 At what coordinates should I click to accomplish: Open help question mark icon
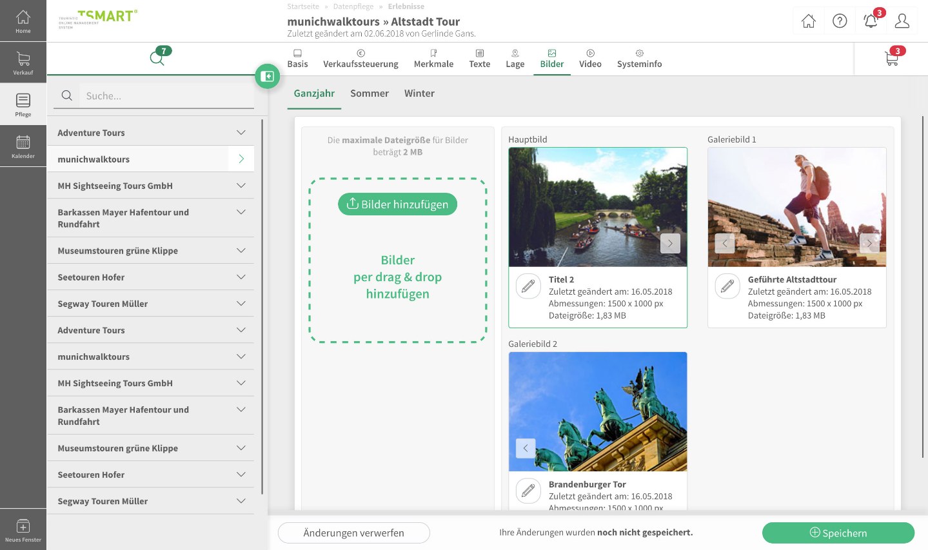(x=840, y=21)
